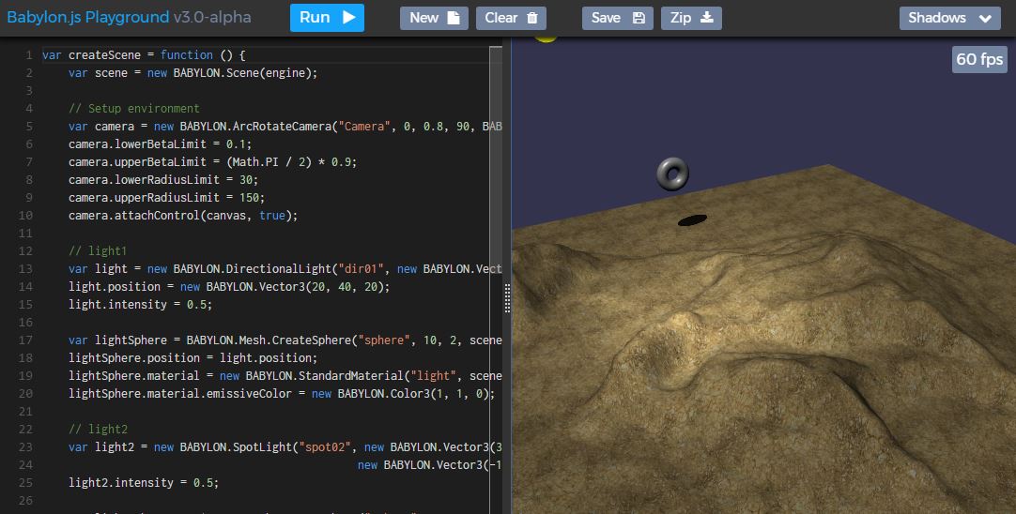Click the floppy disk save icon
1016x514 pixels.
coord(639,18)
